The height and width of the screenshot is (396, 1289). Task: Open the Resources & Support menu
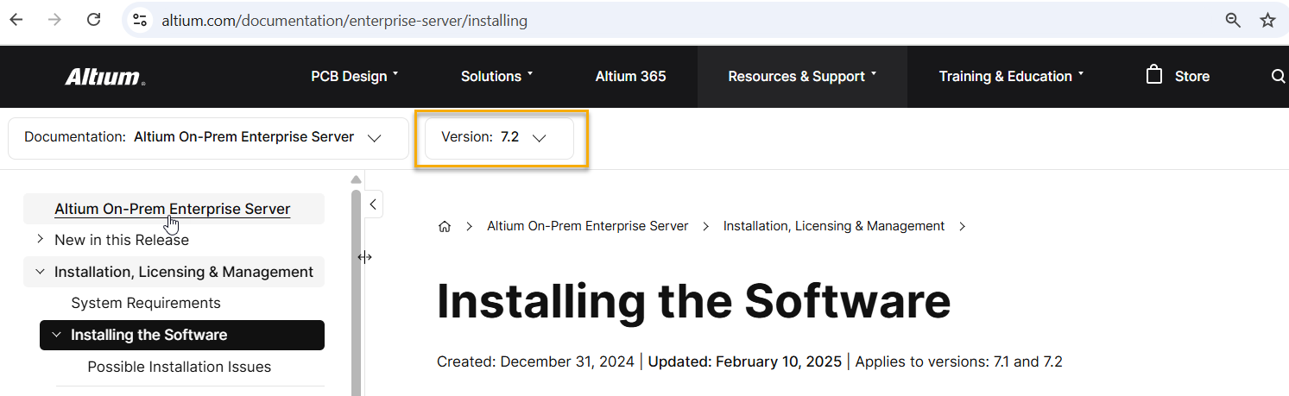(802, 76)
